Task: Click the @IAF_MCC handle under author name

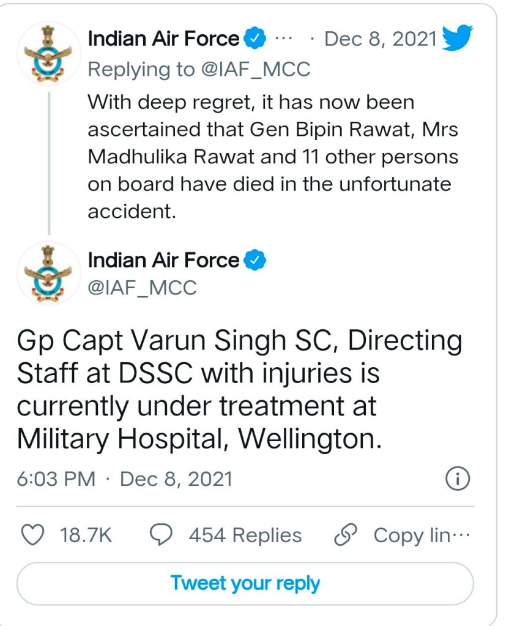Action: pyautogui.click(x=142, y=287)
